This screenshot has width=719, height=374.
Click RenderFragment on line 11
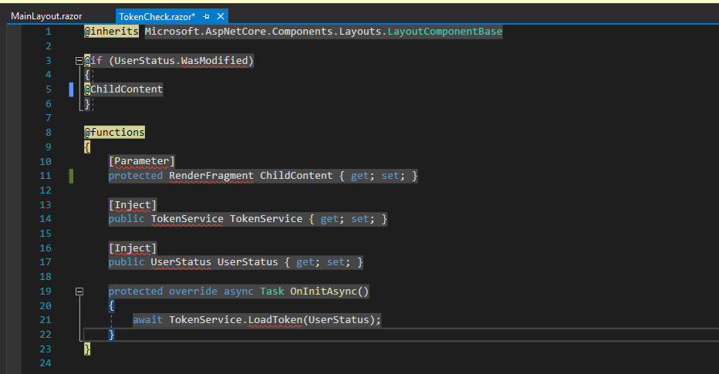tap(211, 176)
